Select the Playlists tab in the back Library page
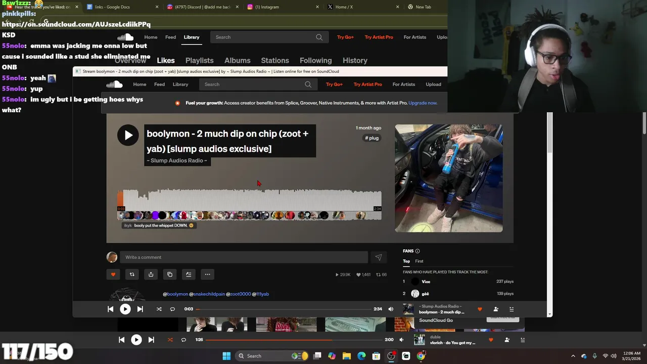The image size is (647, 364). tap(199, 61)
